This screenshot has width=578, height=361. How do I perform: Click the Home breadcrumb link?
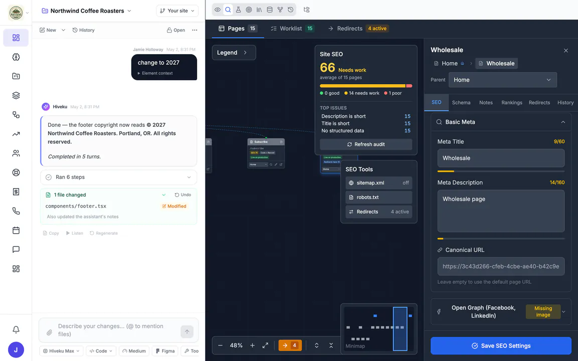[x=449, y=63]
